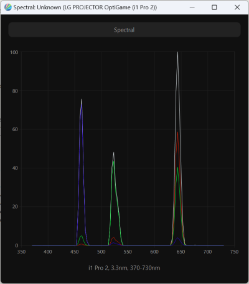Click the white peak top near 650 nm
This screenshot has width=249, height=284.
177,52
